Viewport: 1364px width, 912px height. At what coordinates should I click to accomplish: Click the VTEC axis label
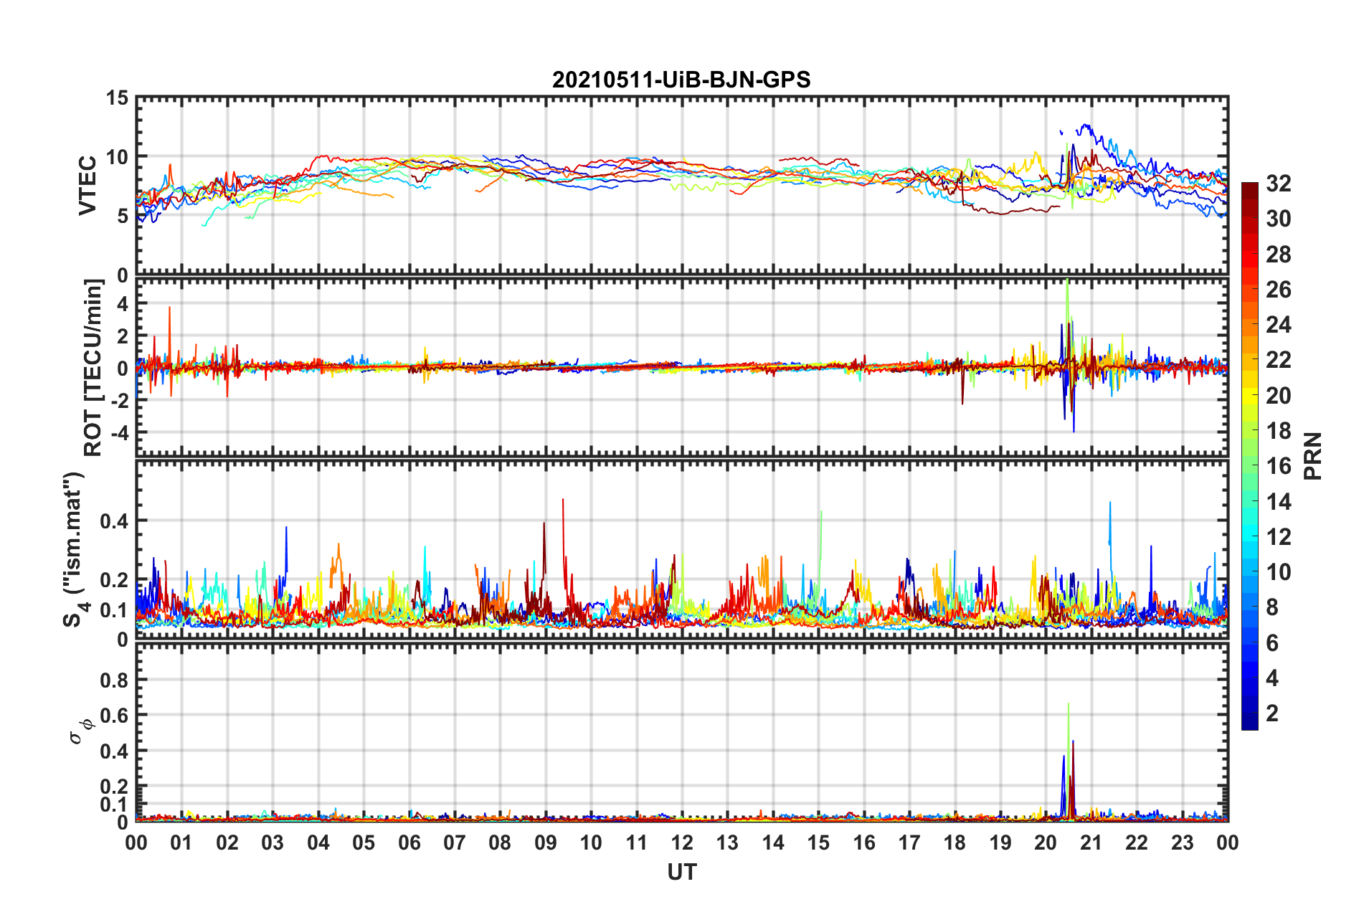point(87,186)
